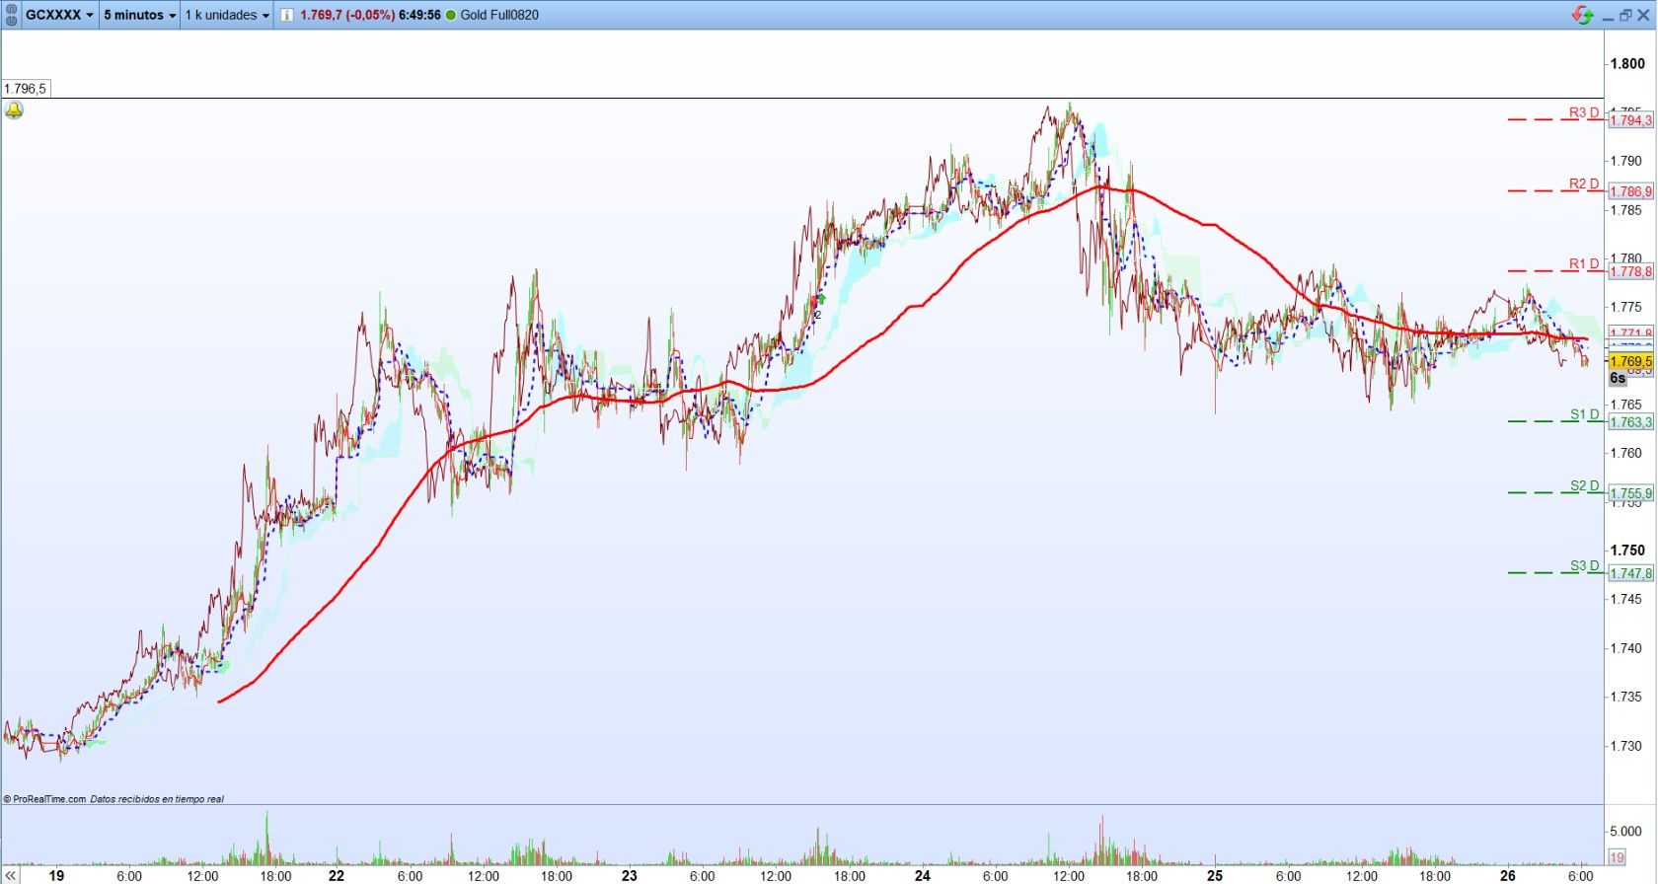This screenshot has width=1658, height=884.
Task: Open the instrument info icon
Action: click(x=286, y=15)
